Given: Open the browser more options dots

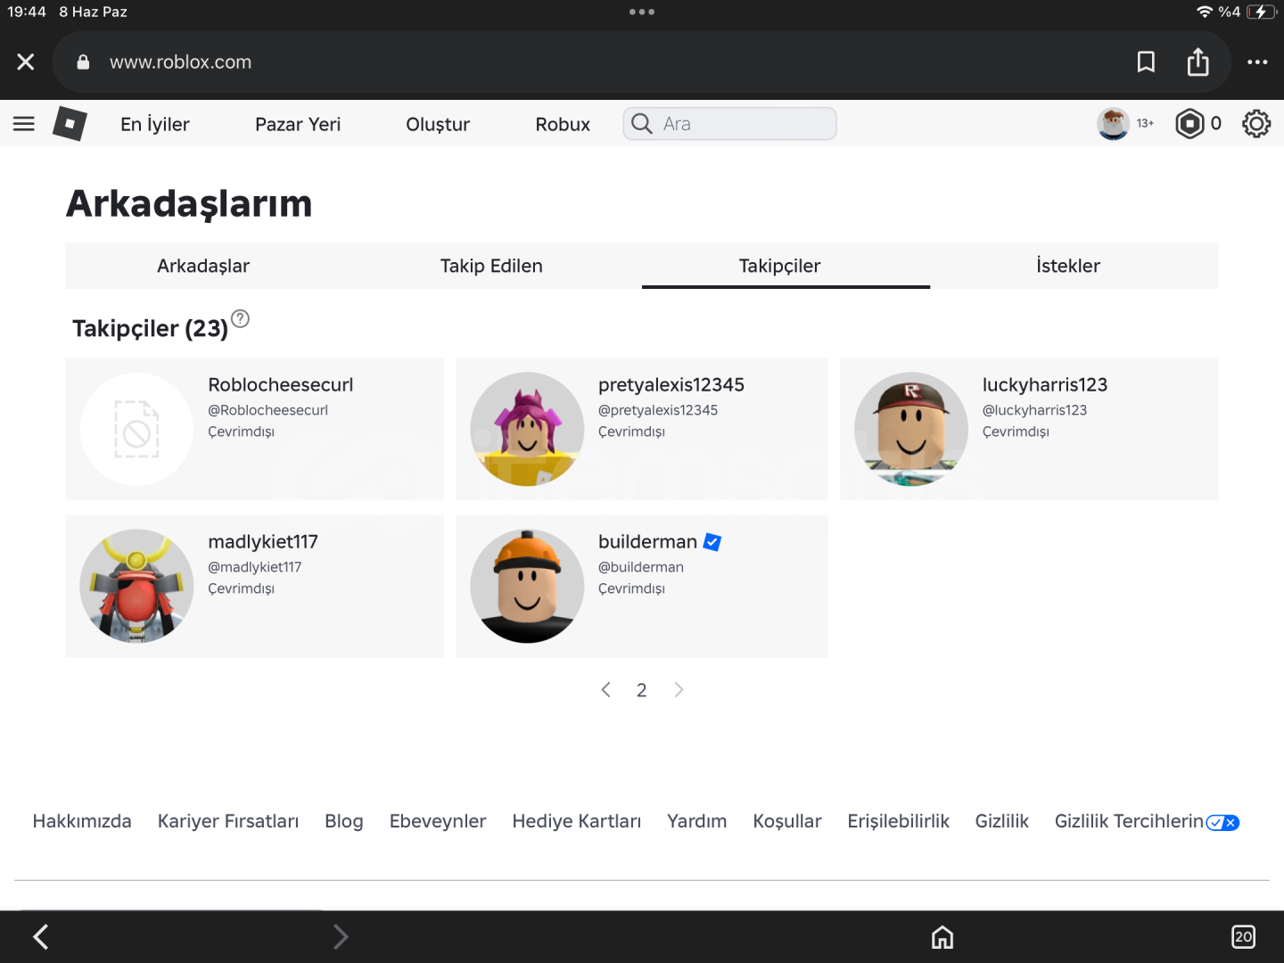Looking at the screenshot, I should pyautogui.click(x=1257, y=62).
